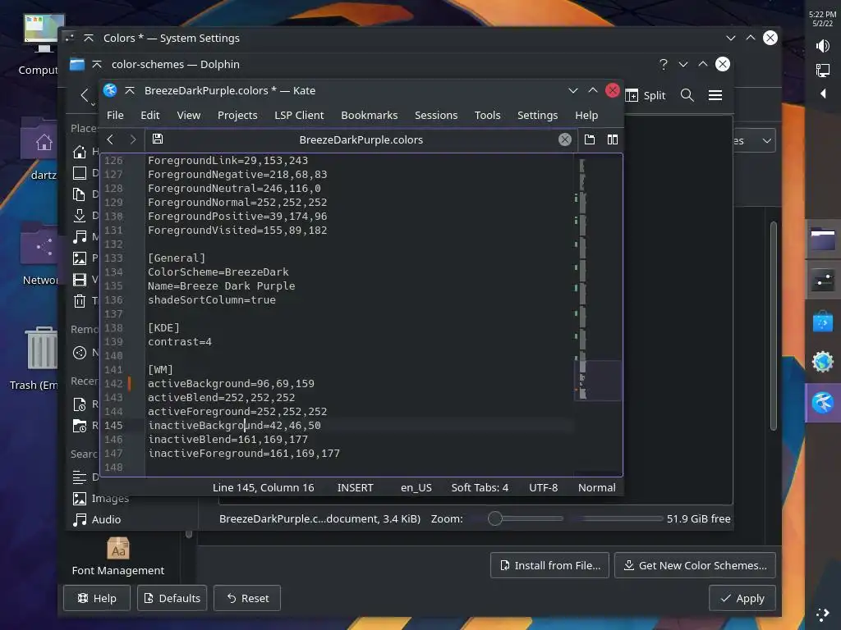
Task: Click the Help button in System Settings
Action: [x=97, y=598]
